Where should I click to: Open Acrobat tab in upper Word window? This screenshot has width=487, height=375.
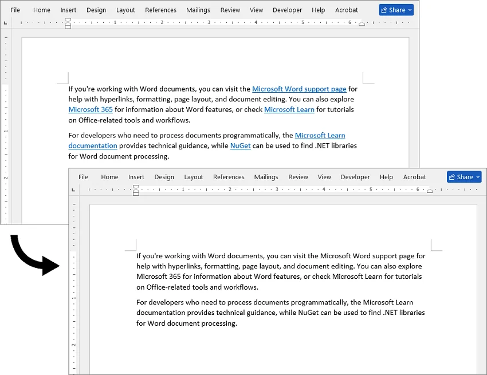pyautogui.click(x=347, y=10)
